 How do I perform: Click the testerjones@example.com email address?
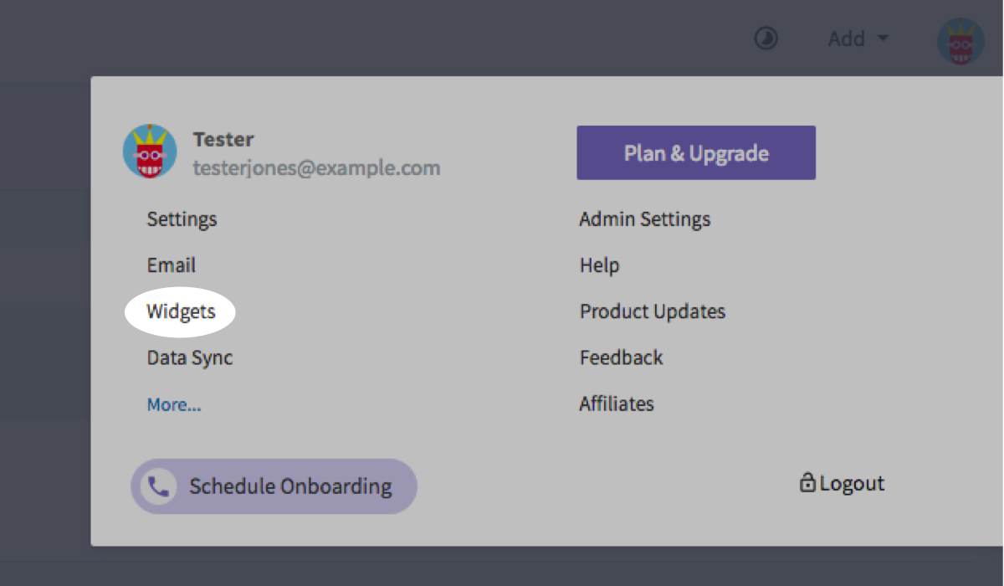coord(316,167)
